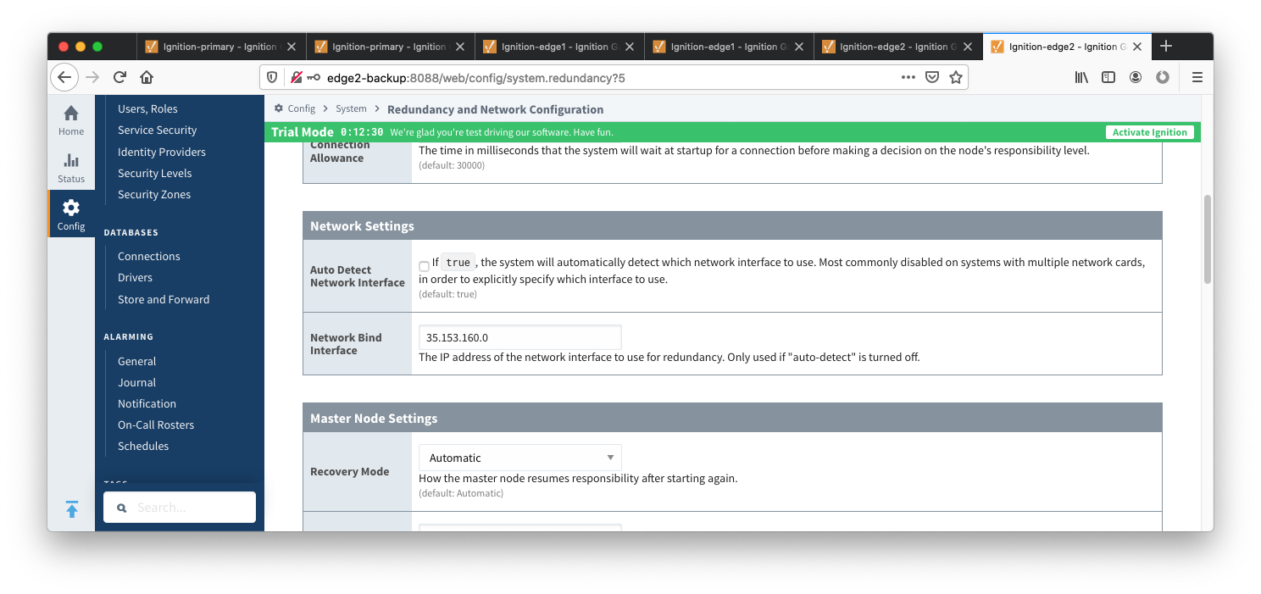Close the active Ignition-edge2 tab
This screenshot has width=1261, height=594.
point(1137,47)
